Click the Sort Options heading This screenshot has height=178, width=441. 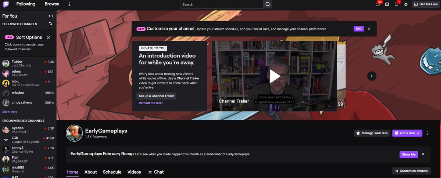pos(29,37)
